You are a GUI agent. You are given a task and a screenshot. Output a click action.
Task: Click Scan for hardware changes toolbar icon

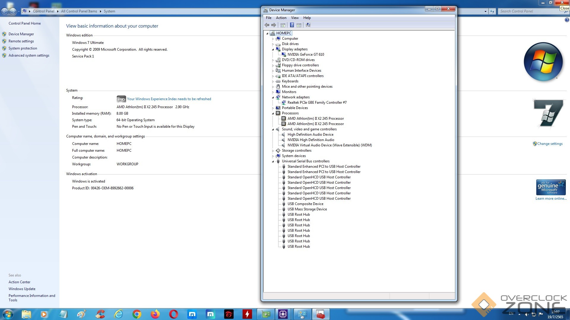[308, 25]
